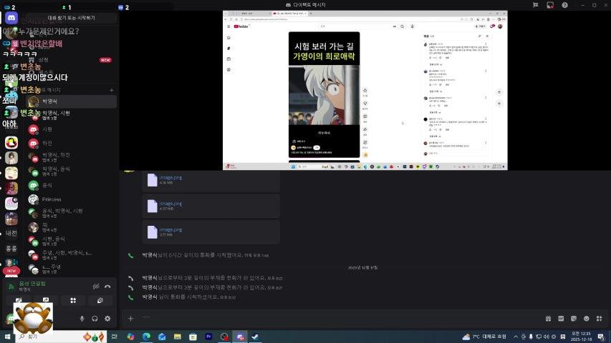Select the 롤롤 server in sidebar
The image size is (611, 343).
pyautogui.click(x=11, y=249)
